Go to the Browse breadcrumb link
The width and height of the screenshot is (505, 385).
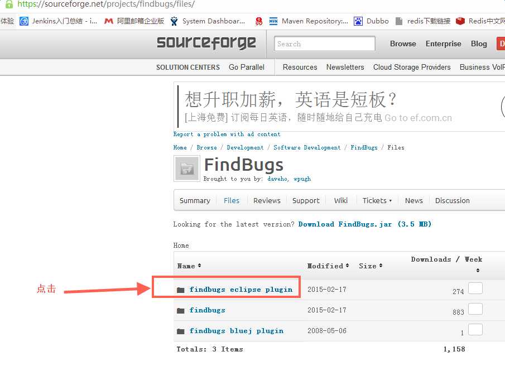coord(207,147)
